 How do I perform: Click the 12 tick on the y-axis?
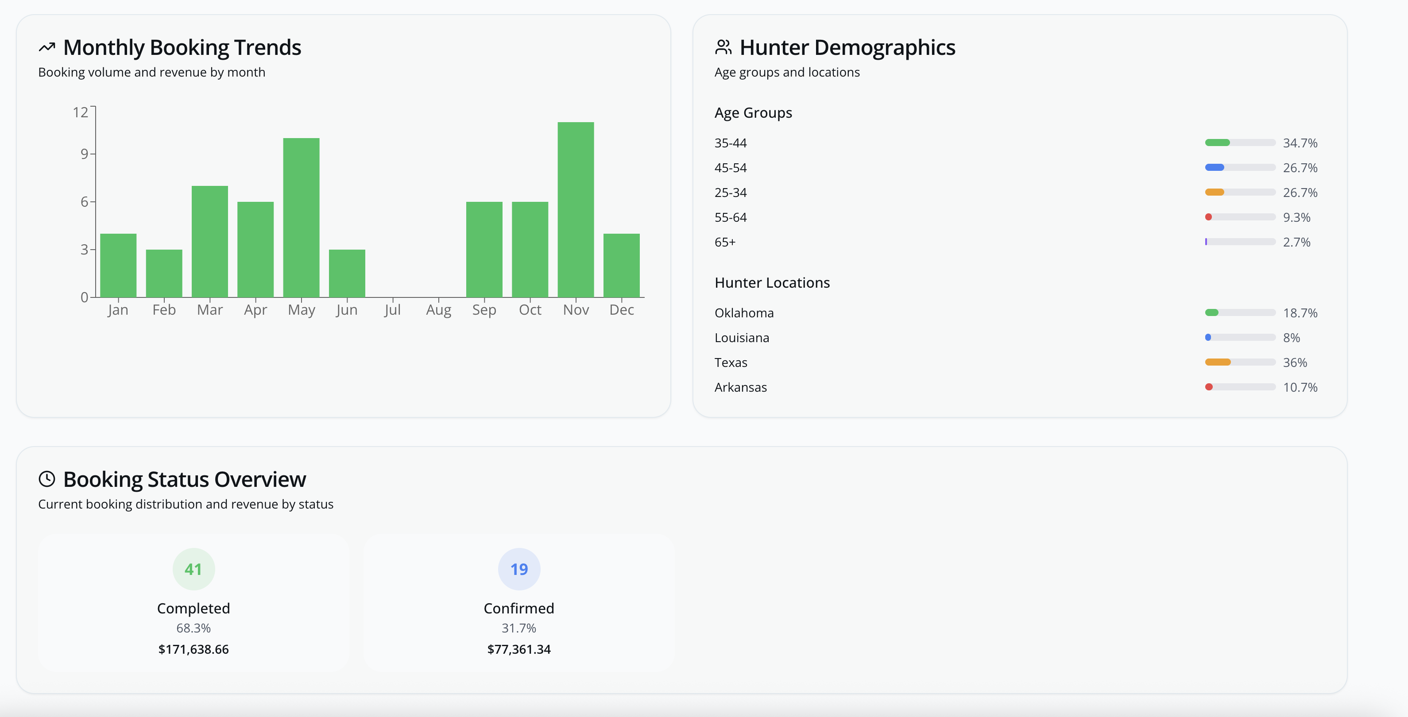[80, 112]
